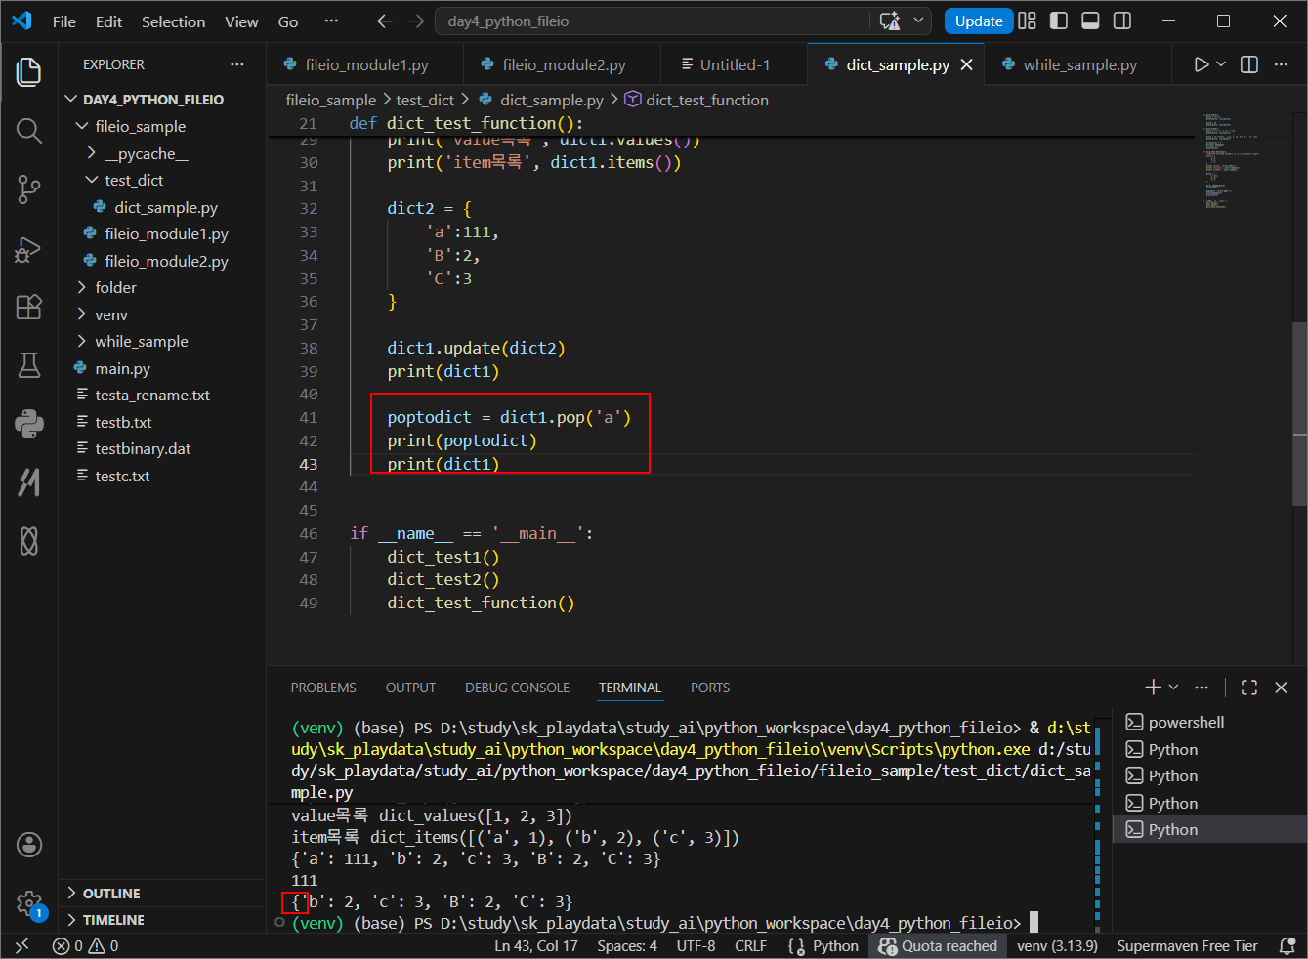This screenshot has height=959, width=1308.
Task: Open the title bar more menus ellipsis
Action: click(x=331, y=21)
